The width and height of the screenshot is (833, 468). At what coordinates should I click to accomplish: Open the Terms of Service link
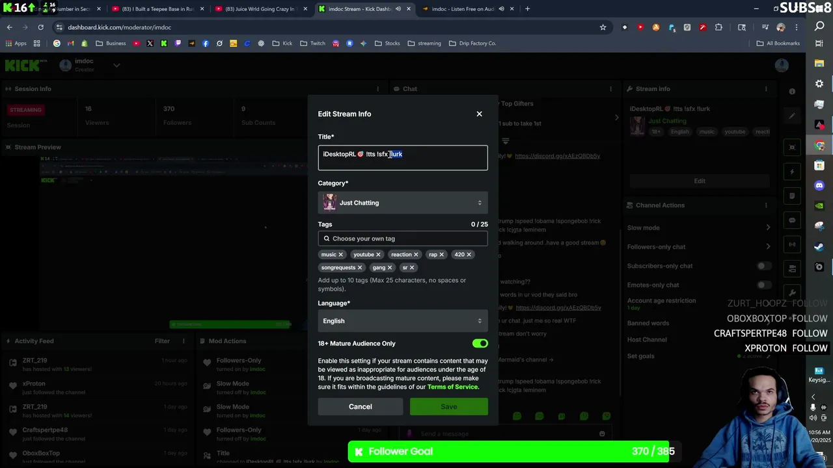[x=452, y=387]
